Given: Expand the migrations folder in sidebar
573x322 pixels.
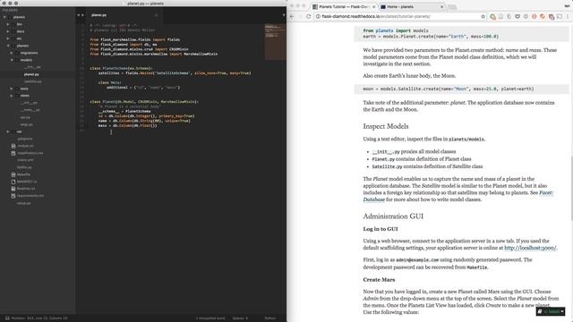Looking at the screenshot, I should coord(12,53).
